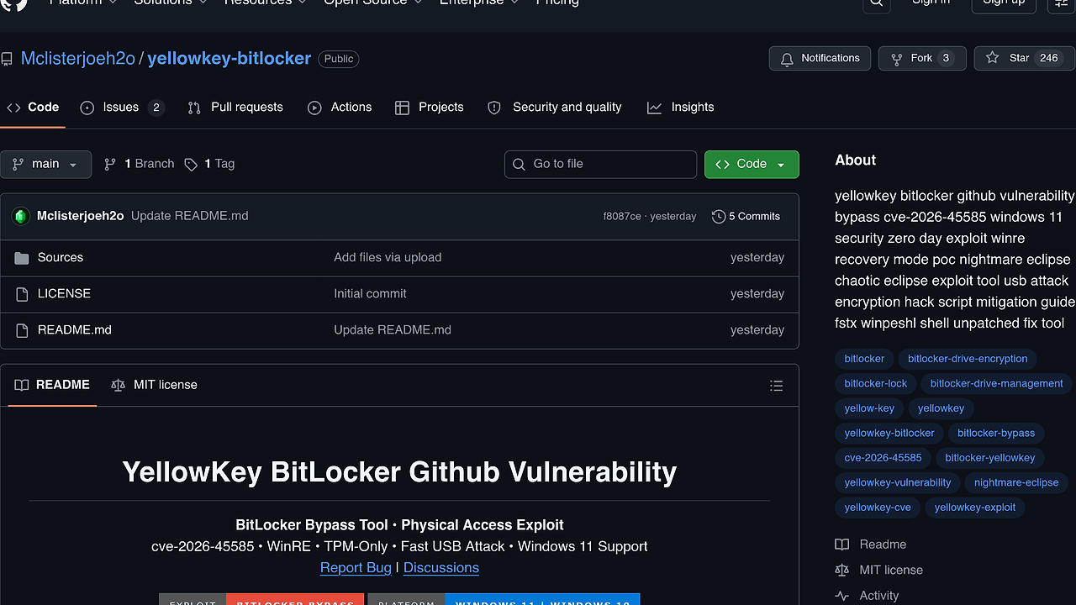Open the Sources folder
1076x605 pixels.
tap(61, 257)
